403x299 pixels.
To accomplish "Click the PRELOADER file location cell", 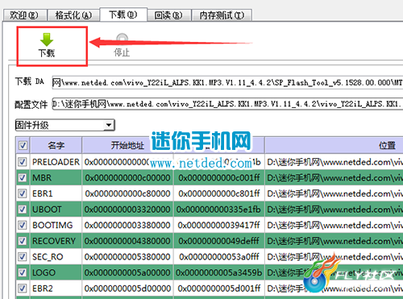I will tap(334, 162).
